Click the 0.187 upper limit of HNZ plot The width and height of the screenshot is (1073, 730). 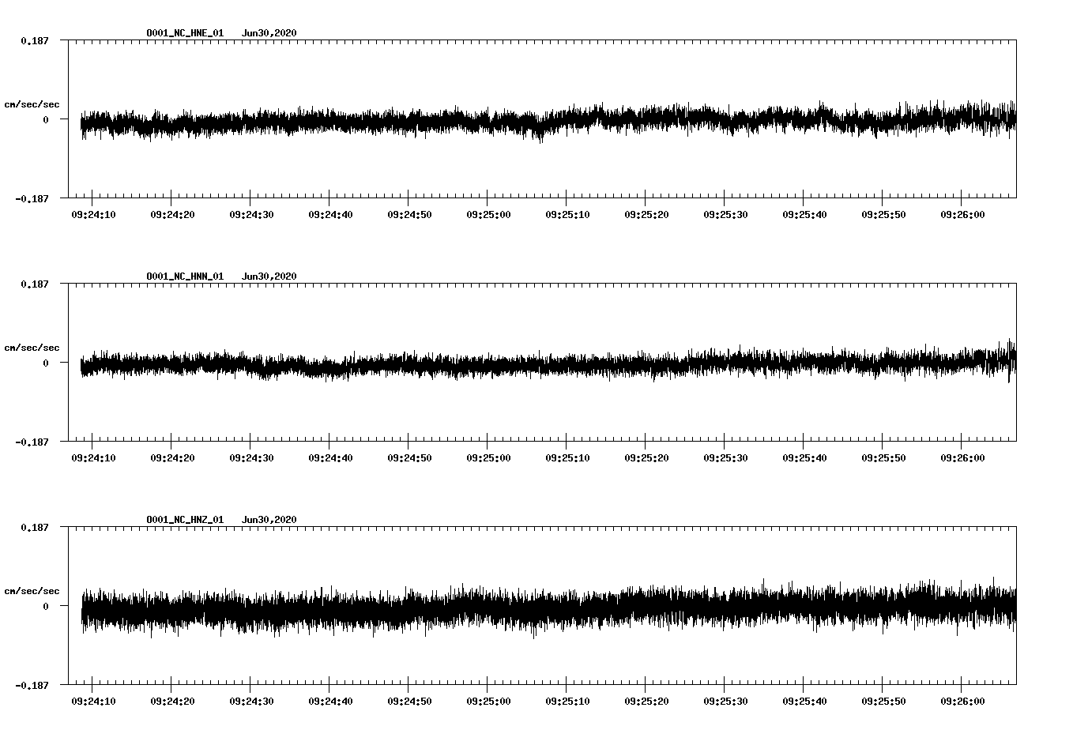tap(35, 527)
